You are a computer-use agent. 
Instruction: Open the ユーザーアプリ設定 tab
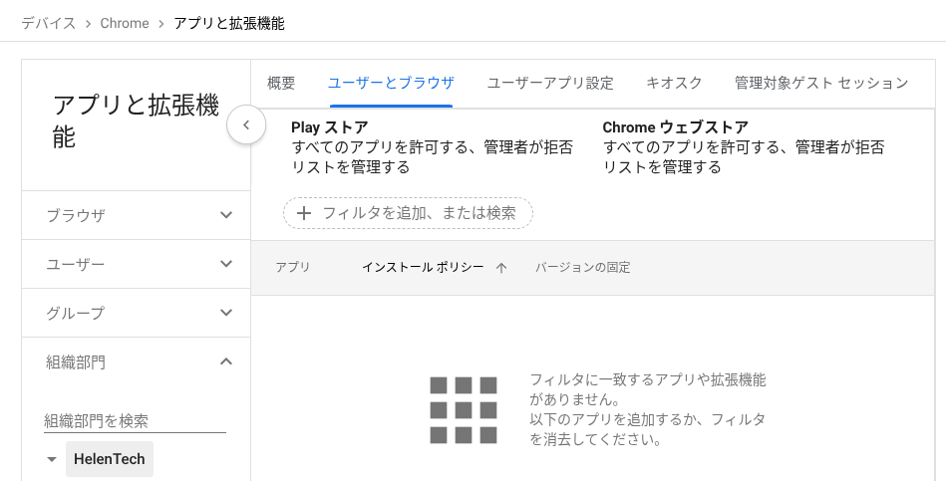(x=550, y=84)
